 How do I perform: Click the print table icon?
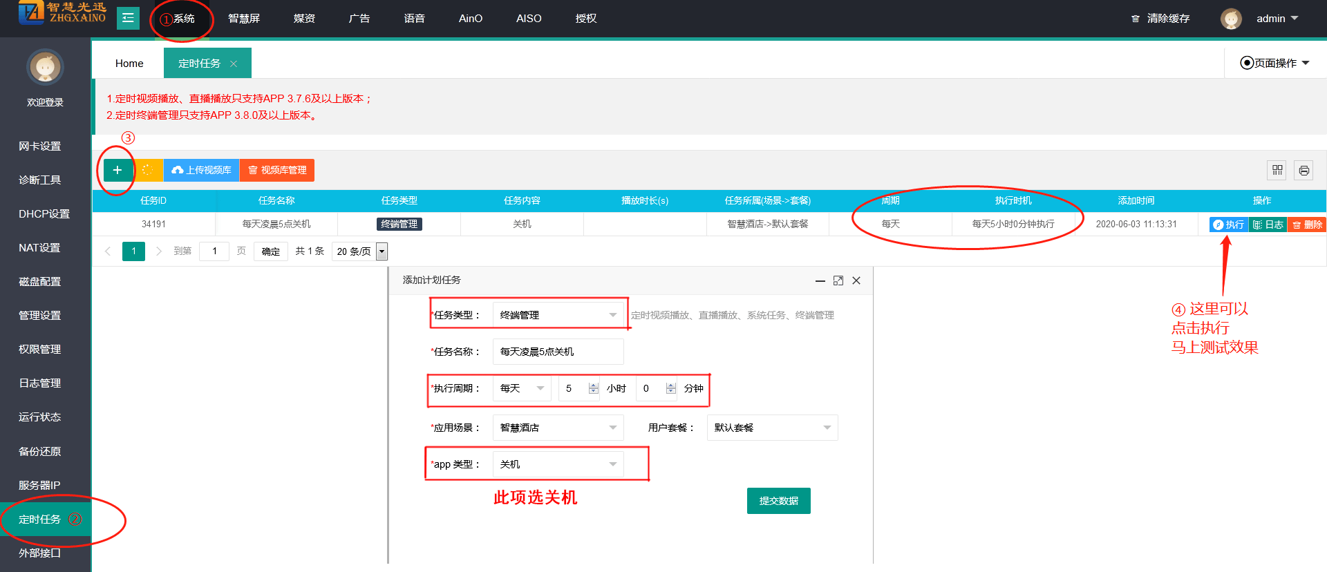[x=1304, y=170]
